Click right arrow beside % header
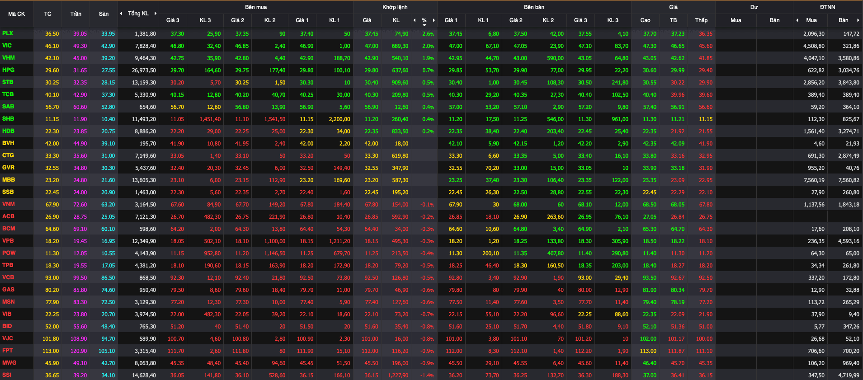863x380 pixels. pyautogui.click(x=434, y=20)
